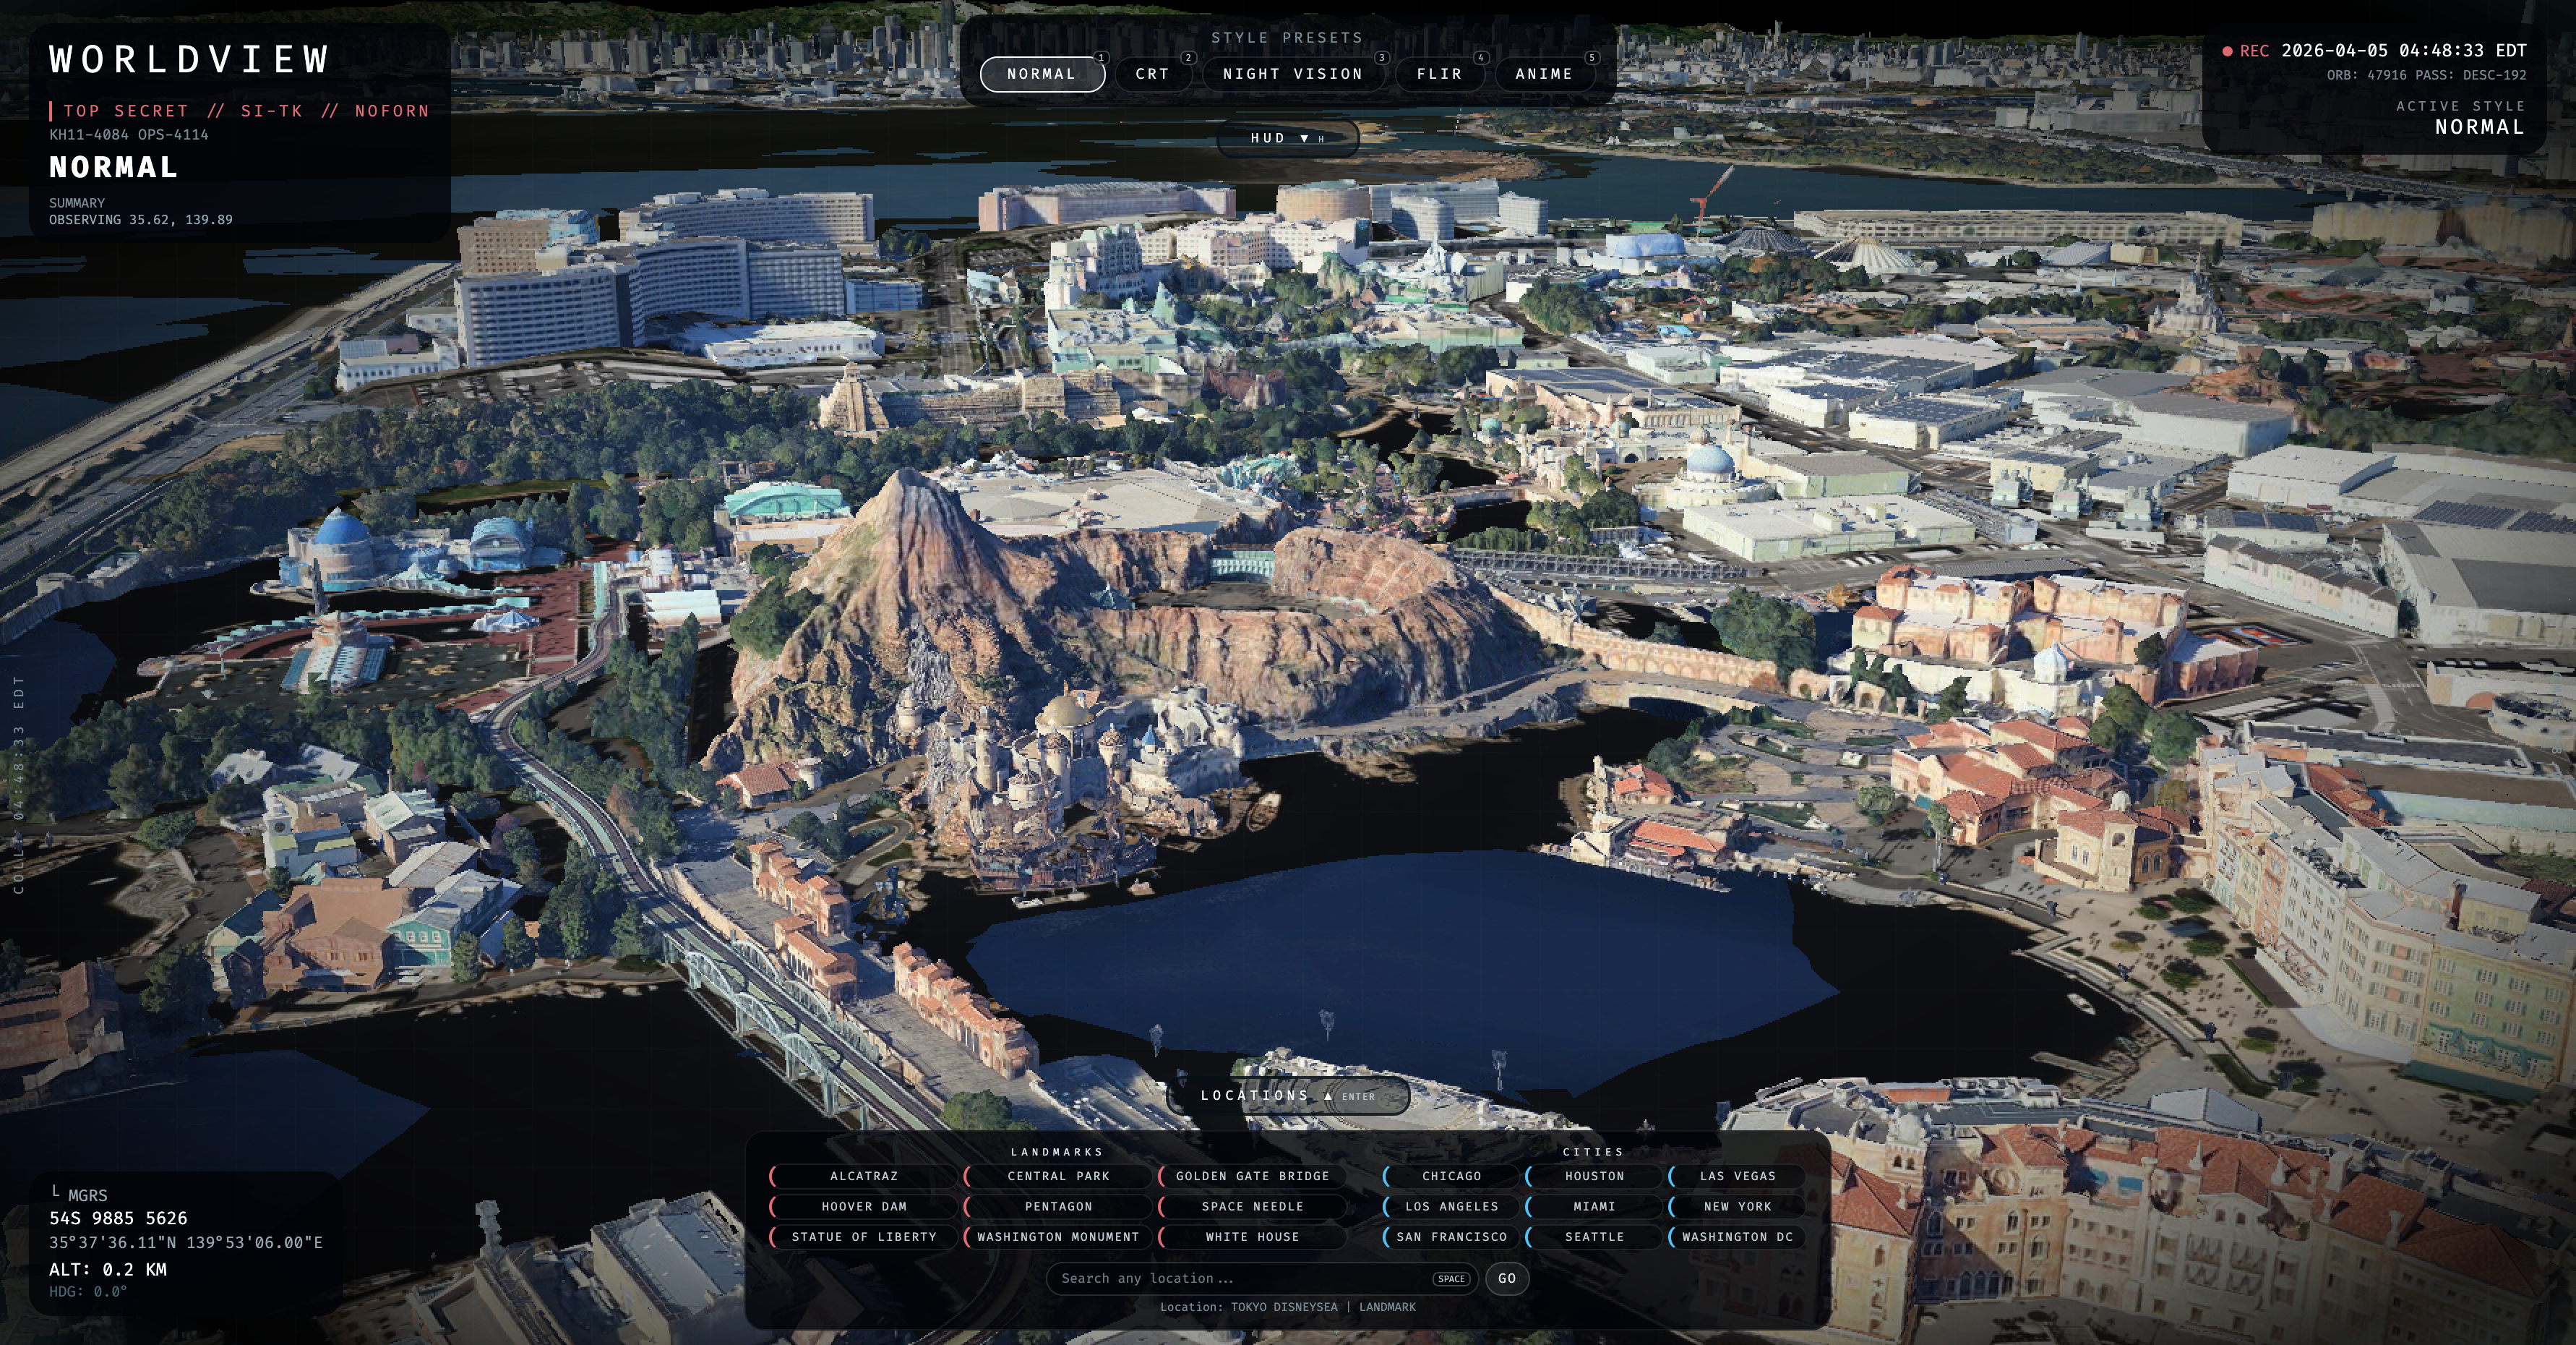Click the red REC indicator dot

pos(2227,51)
